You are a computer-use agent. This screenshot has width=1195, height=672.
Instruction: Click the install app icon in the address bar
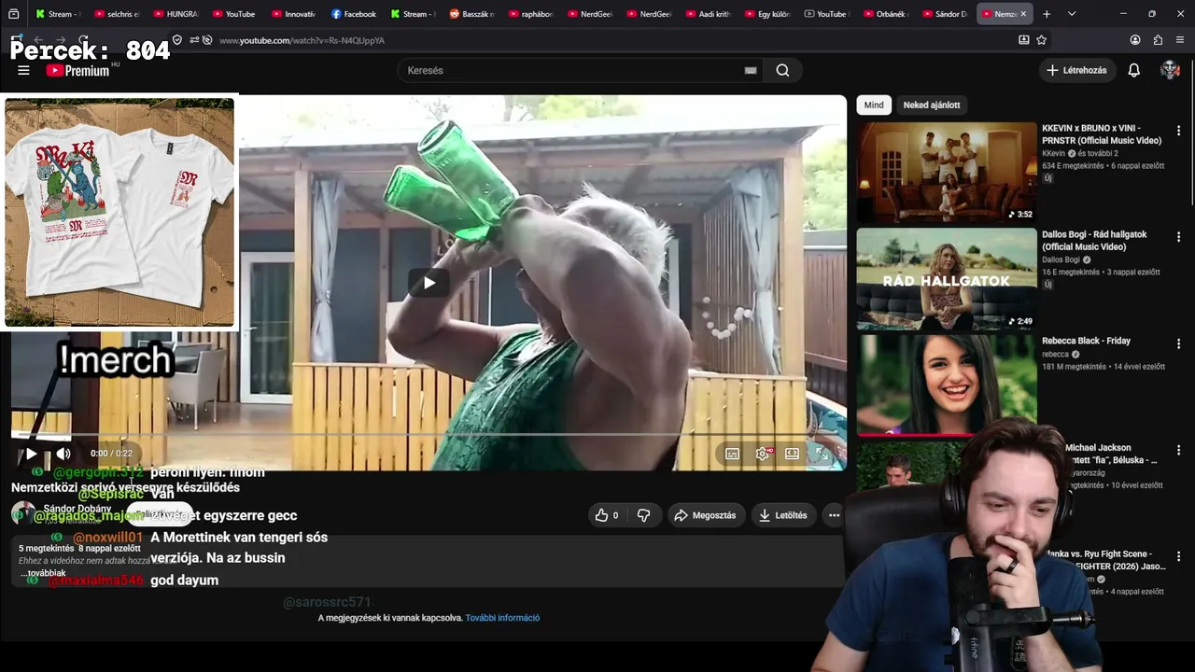tap(1024, 40)
